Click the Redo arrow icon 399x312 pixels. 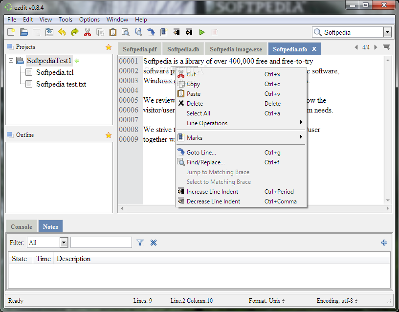click(75, 32)
